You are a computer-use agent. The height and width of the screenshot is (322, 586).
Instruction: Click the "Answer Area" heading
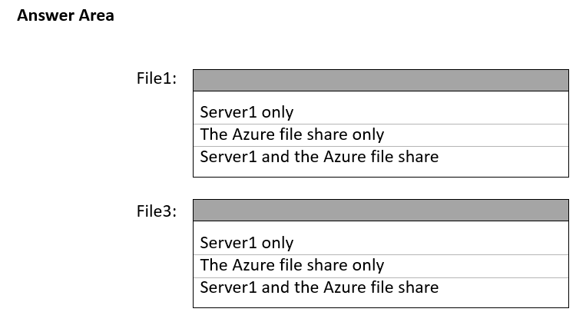(65, 15)
